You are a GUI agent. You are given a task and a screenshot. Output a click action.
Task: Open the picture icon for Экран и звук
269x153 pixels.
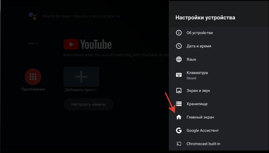coord(179,90)
